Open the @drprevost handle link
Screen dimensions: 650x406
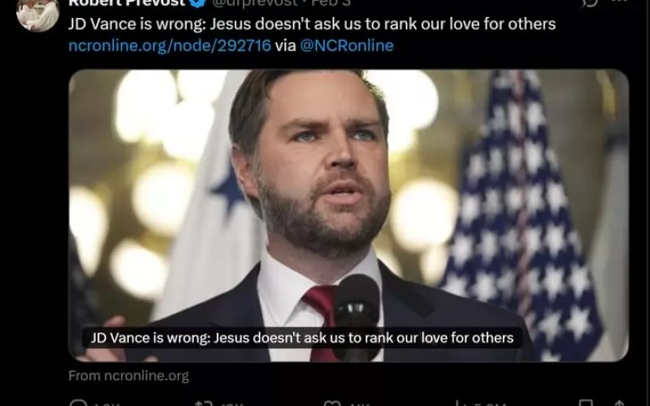[x=254, y=3]
